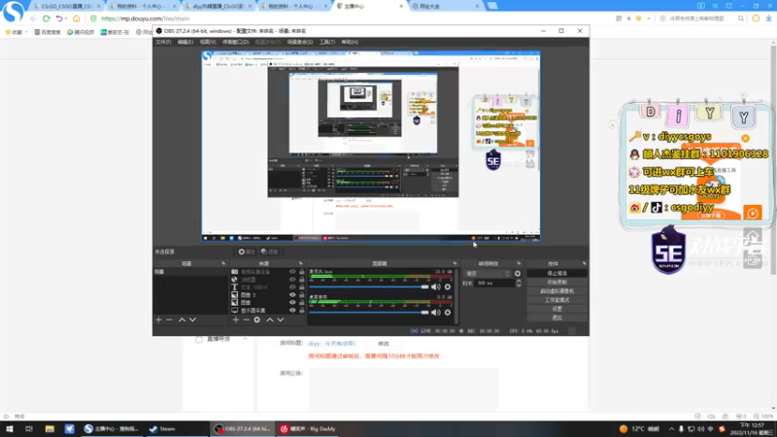Viewport: 777px width, 437px height.
Task: Lock the 图像 2 source
Action: 301,295
